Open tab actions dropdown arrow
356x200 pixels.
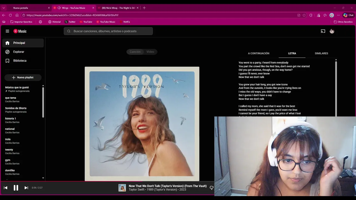coord(4,8)
